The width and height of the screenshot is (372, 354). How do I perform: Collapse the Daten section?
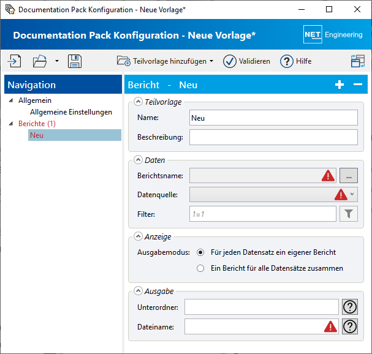pyautogui.click(x=138, y=160)
